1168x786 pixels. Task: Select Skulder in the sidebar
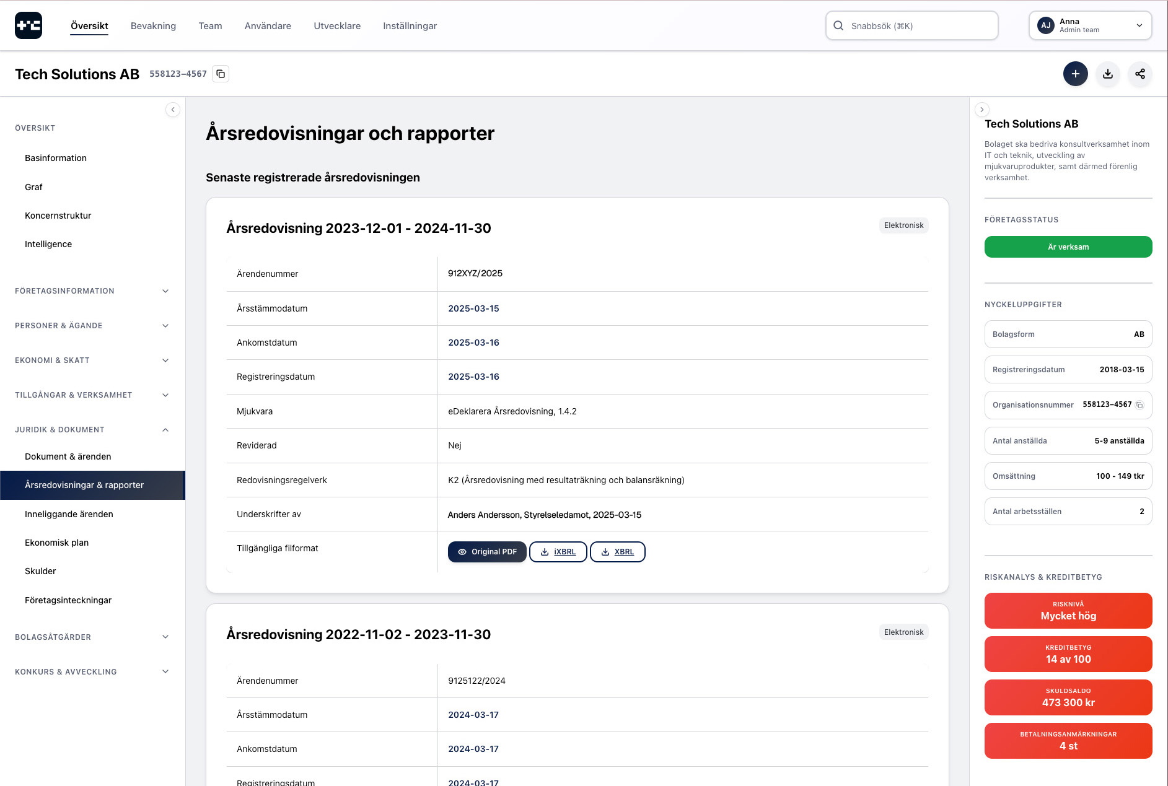click(x=40, y=571)
